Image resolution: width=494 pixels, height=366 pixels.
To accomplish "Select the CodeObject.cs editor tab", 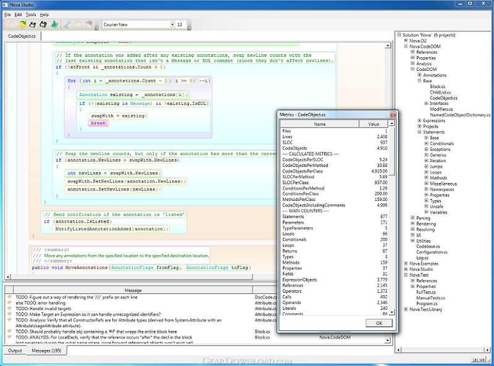I will click(22, 36).
